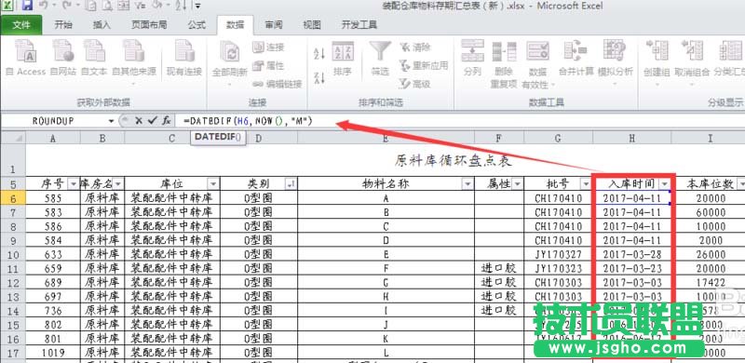Click the Connections (连接) button
This screenshot has height=363, width=745.
pos(268,47)
